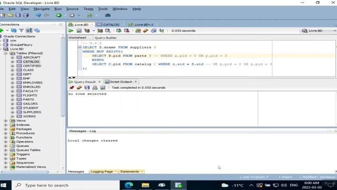Click the Windows Start button

[4, 185]
